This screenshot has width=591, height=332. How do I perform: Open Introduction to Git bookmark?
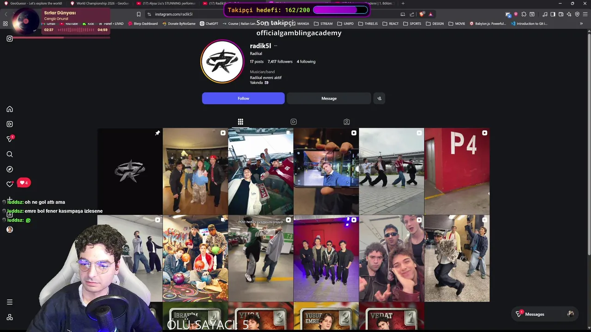pyautogui.click(x=529, y=24)
